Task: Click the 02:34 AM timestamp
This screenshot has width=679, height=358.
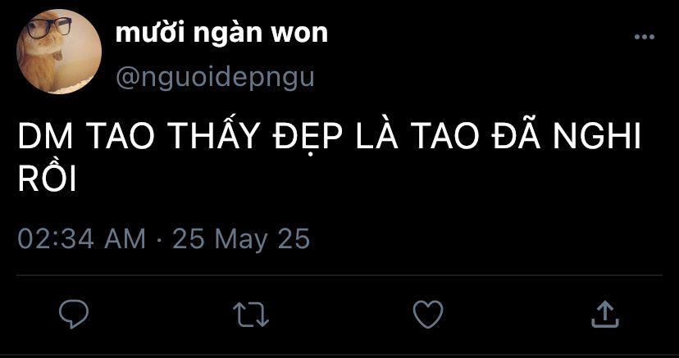Action: point(81,239)
